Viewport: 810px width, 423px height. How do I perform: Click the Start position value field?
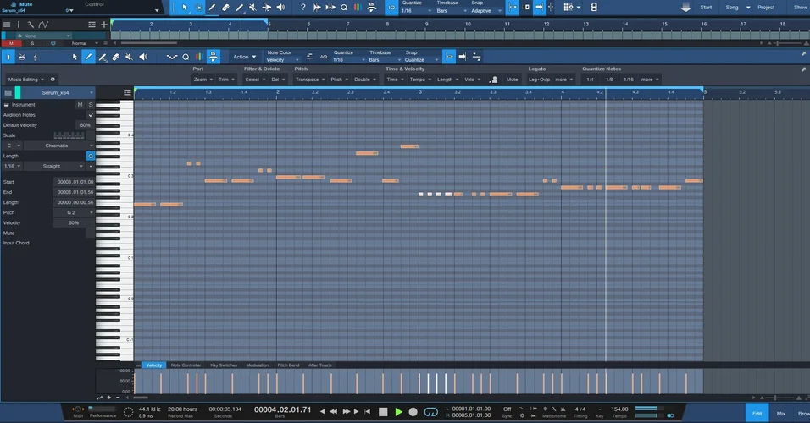[75, 182]
